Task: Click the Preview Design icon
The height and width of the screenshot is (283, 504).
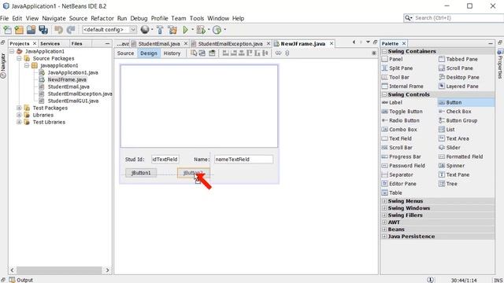Action: pos(212,53)
